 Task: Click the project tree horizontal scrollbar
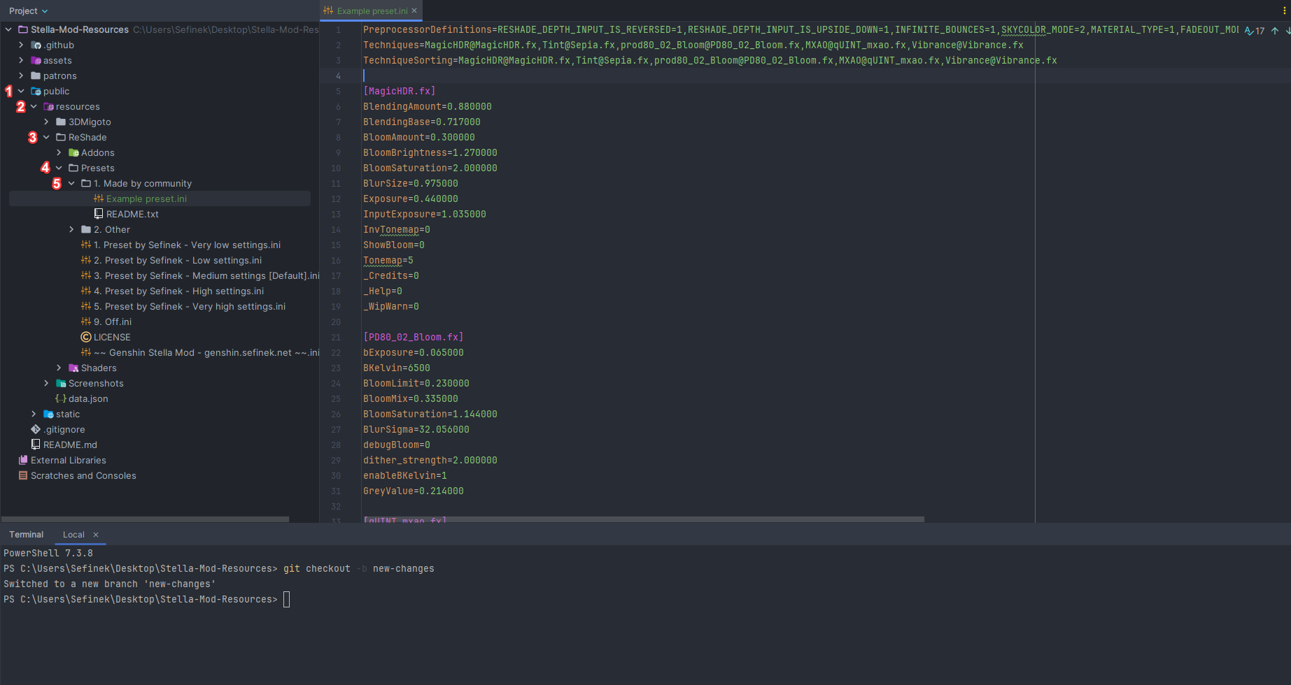point(145,519)
